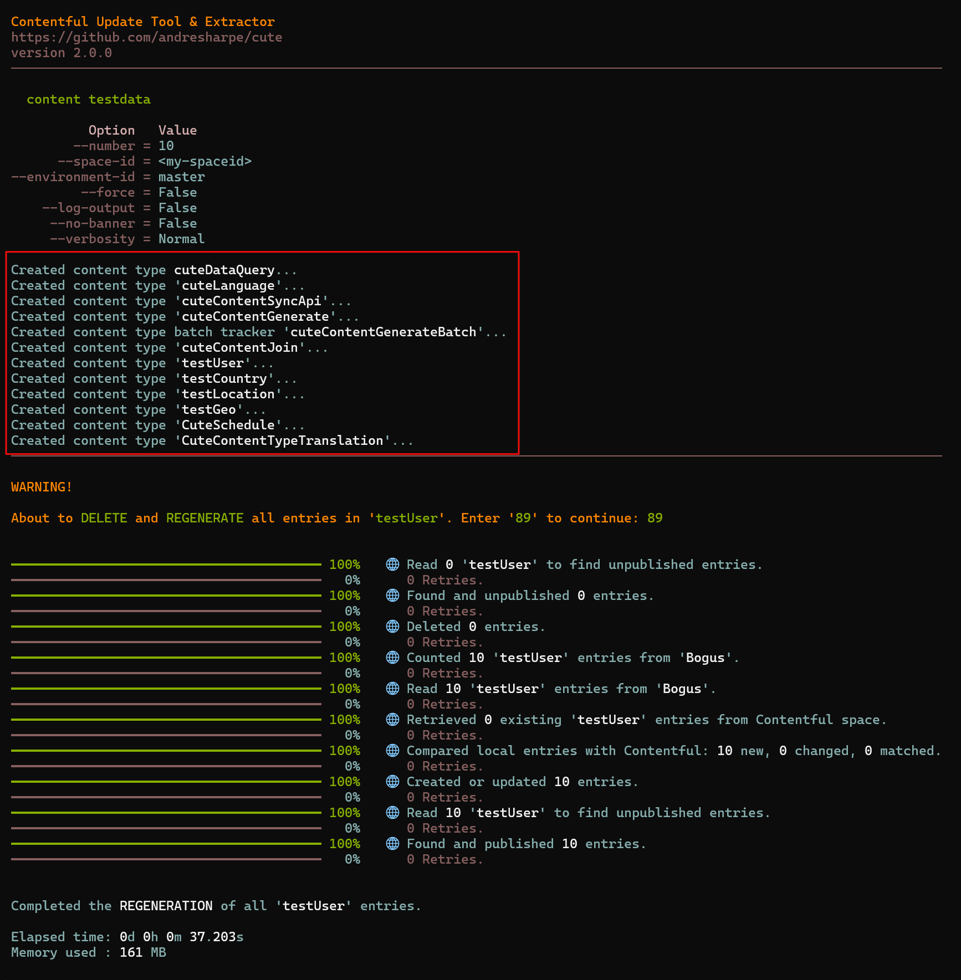Click the globe icon beside 'Compared local entries'

coord(392,751)
